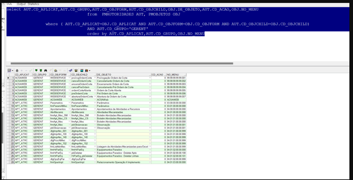353x180 pixels.
Task: Switch to the Output tab
Action: [x=21, y=4]
